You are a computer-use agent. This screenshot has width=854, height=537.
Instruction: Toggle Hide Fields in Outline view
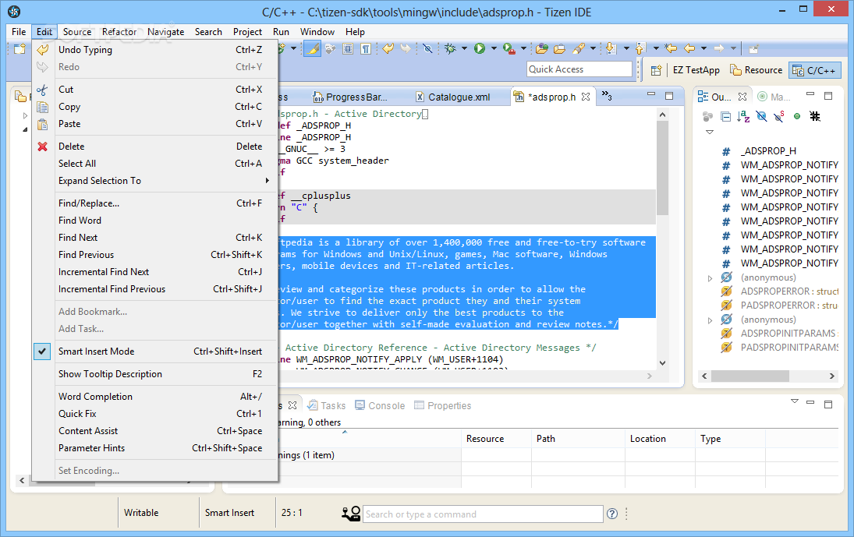761,116
